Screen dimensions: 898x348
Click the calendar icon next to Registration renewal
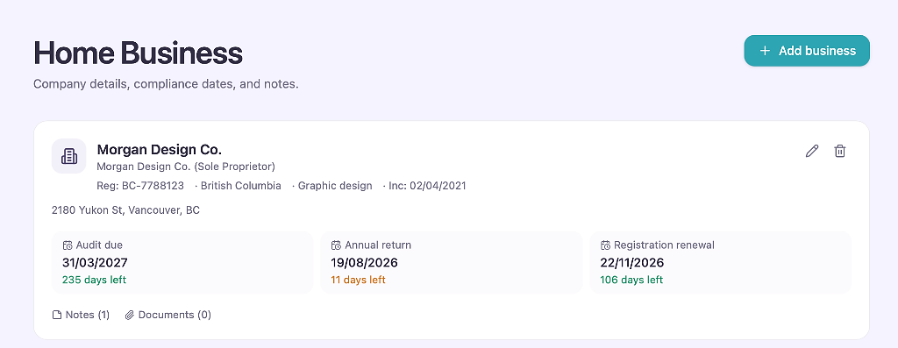pyautogui.click(x=605, y=245)
